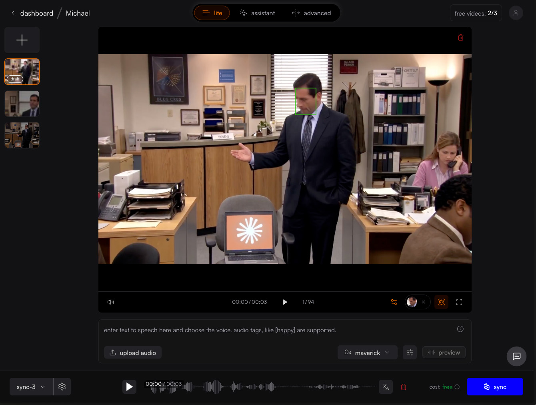Image resolution: width=536 pixels, height=405 pixels.
Task: Switch to the advanced mode tab
Action: pyautogui.click(x=312, y=13)
